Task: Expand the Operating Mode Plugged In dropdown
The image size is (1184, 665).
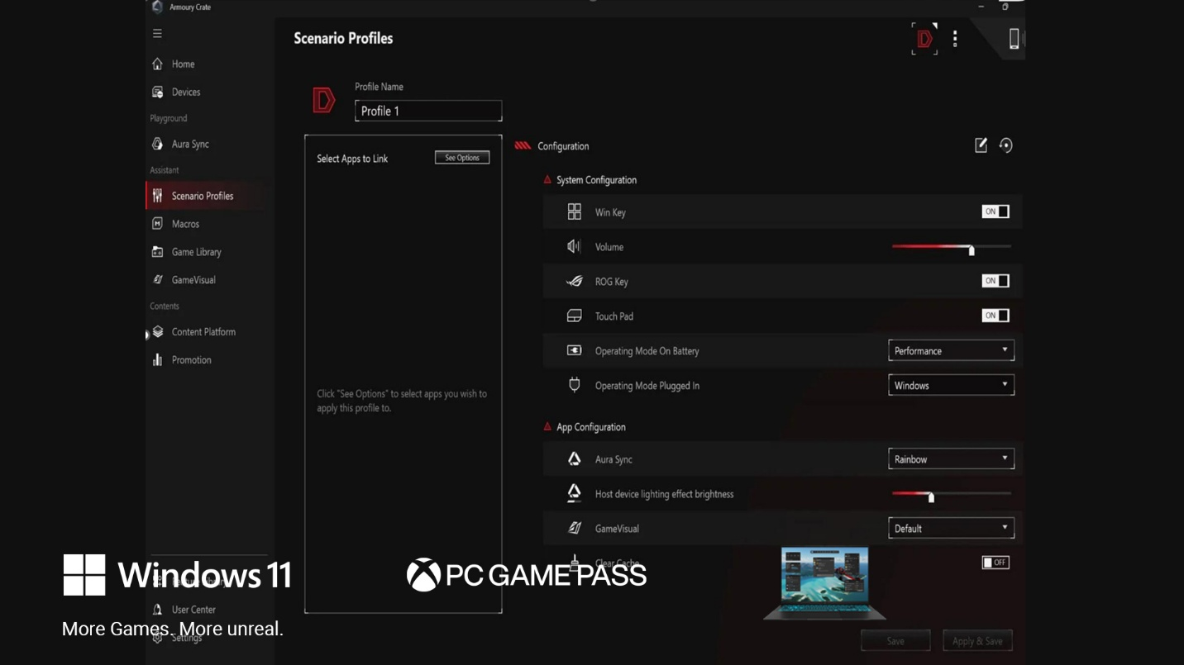Action: coord(951,385)
